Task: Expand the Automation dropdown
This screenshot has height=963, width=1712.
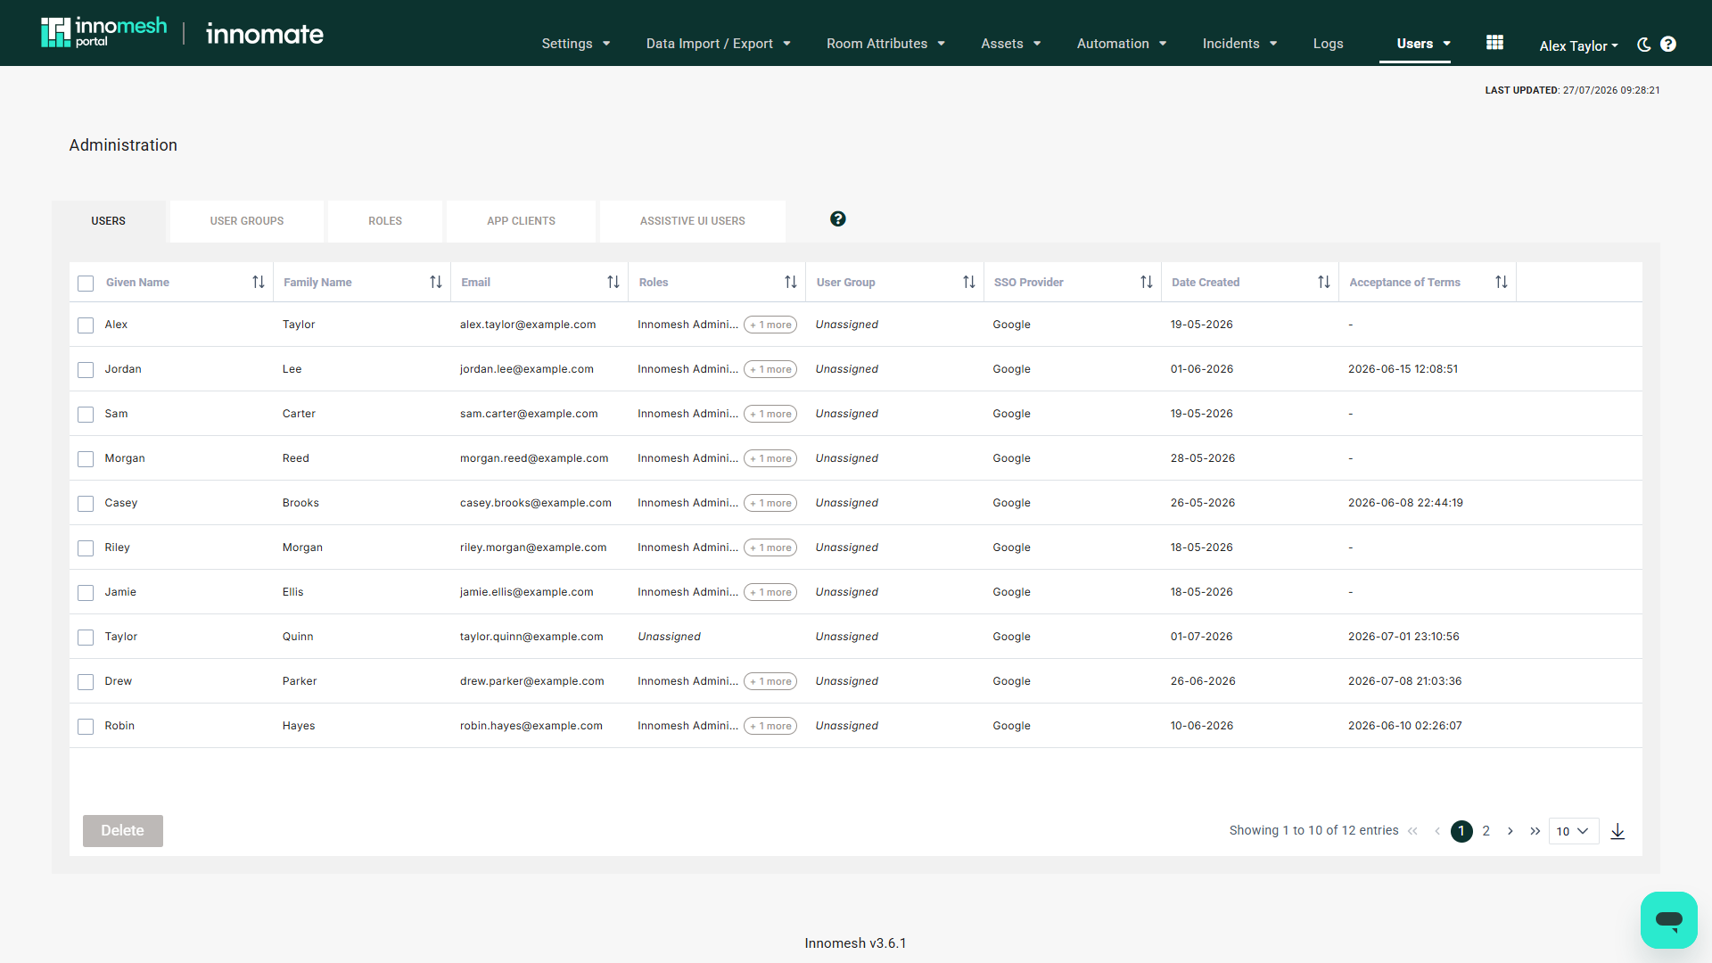Action: pos(1121,44)
